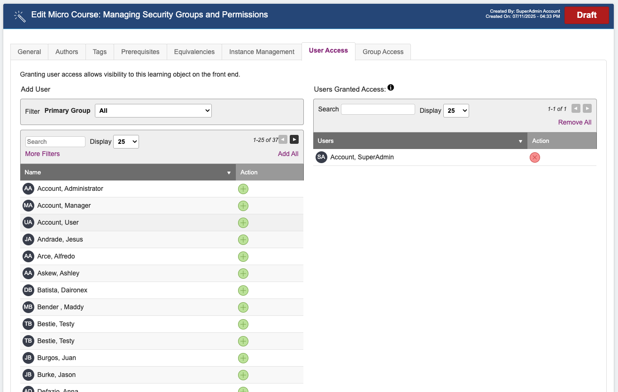Click the DB avatar for Batista, Daironex
618x392 pixels.
tap(28, 290)
